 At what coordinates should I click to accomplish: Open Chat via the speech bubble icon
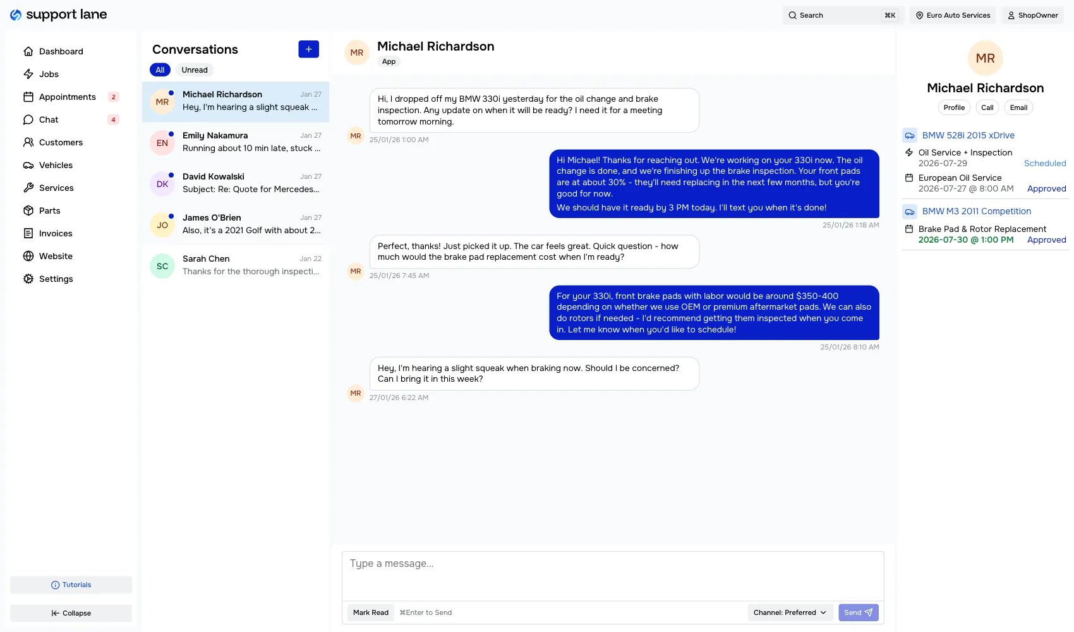coord(28,119)
